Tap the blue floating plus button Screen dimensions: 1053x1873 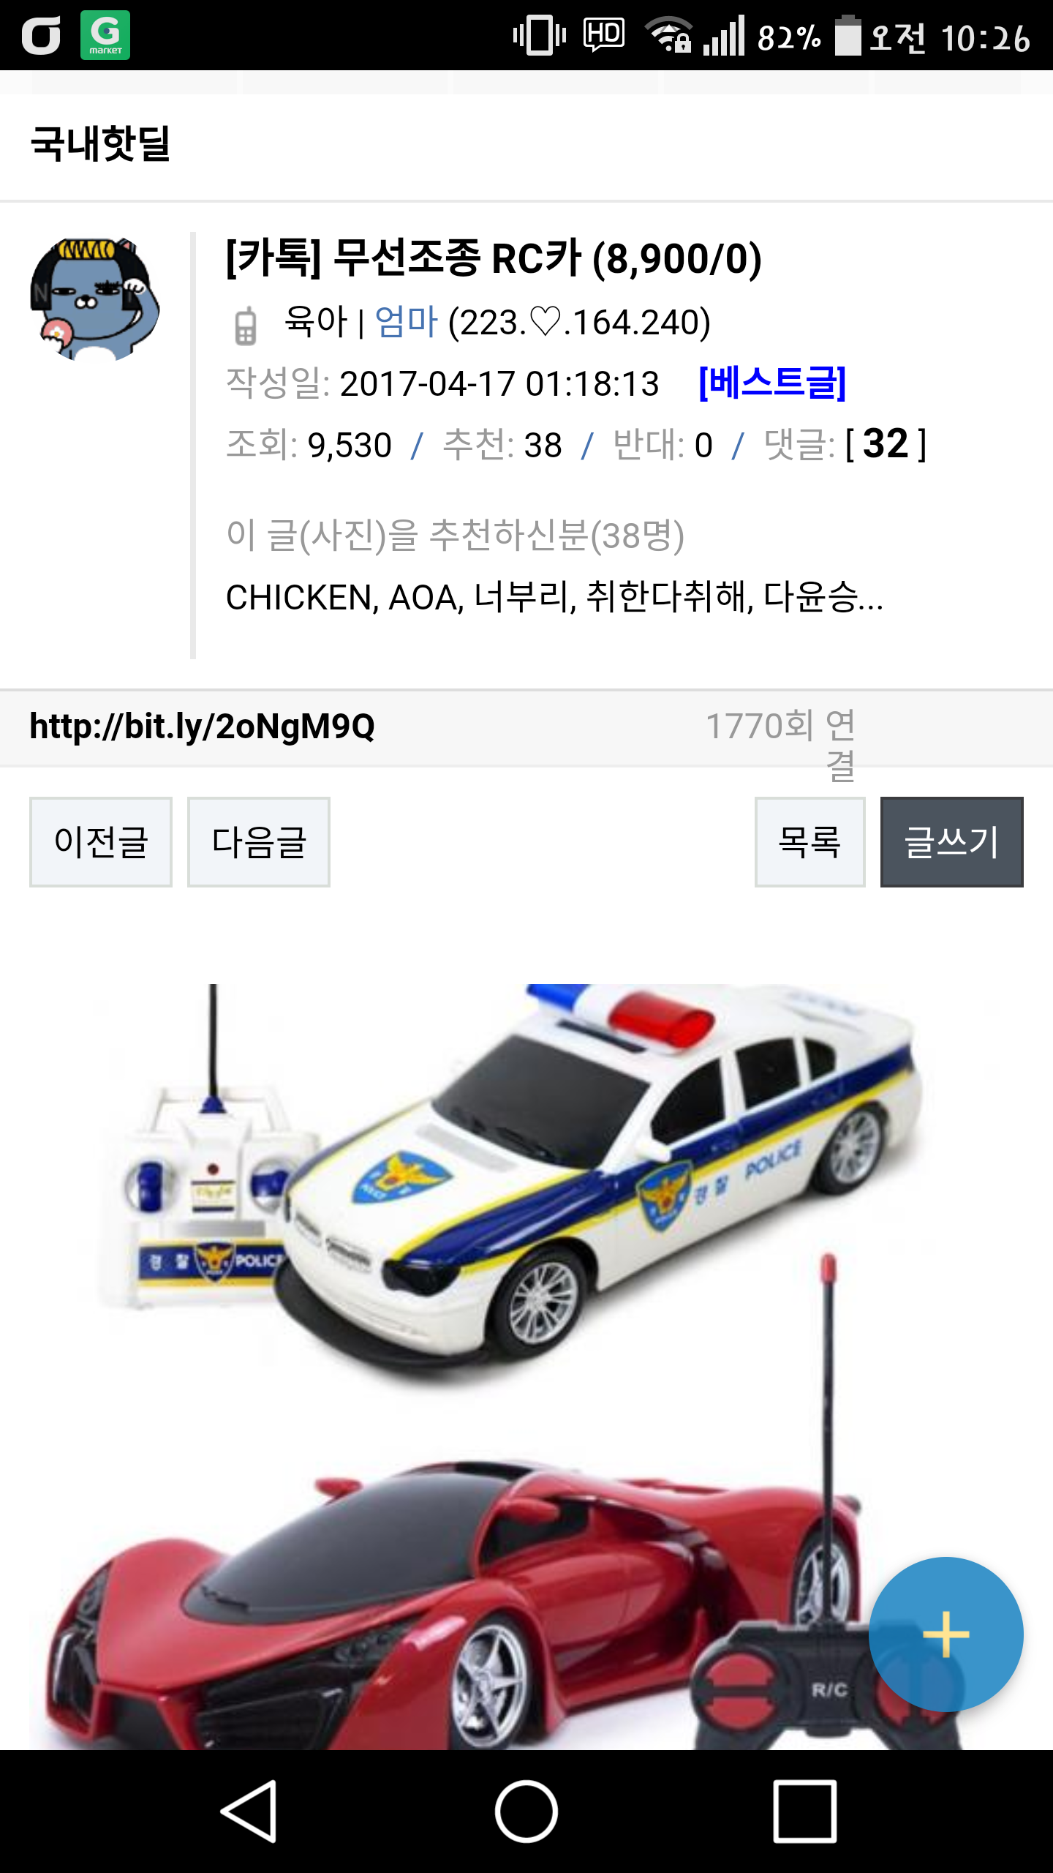tap(946, 1634)
